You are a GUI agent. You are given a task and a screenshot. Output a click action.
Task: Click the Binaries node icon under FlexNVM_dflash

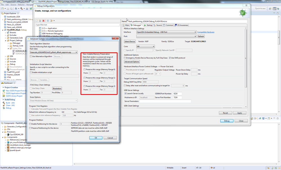8,32
